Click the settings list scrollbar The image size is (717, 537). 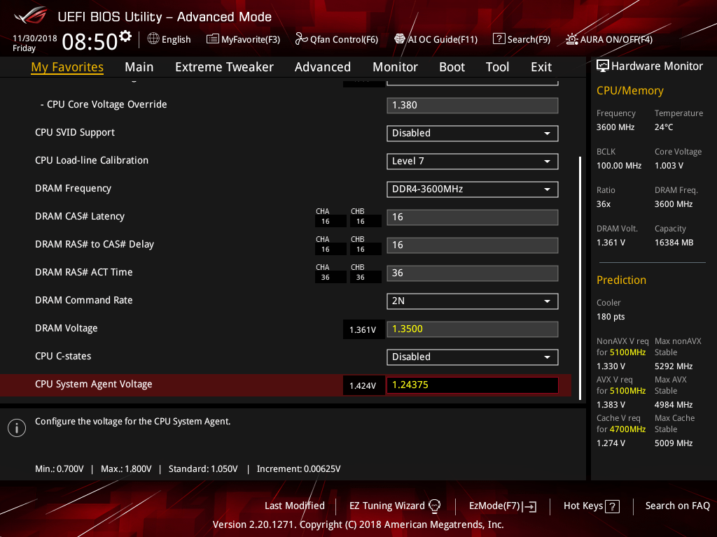[x=580, y=278]
